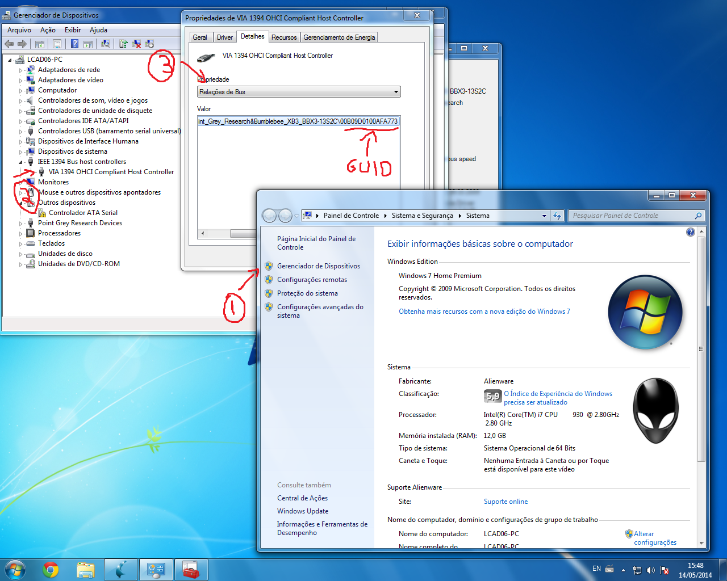Click Obtenha mais recursos com a nova edição link
The width and height of the screenshot is (727, 581).
tap(484, 311)
